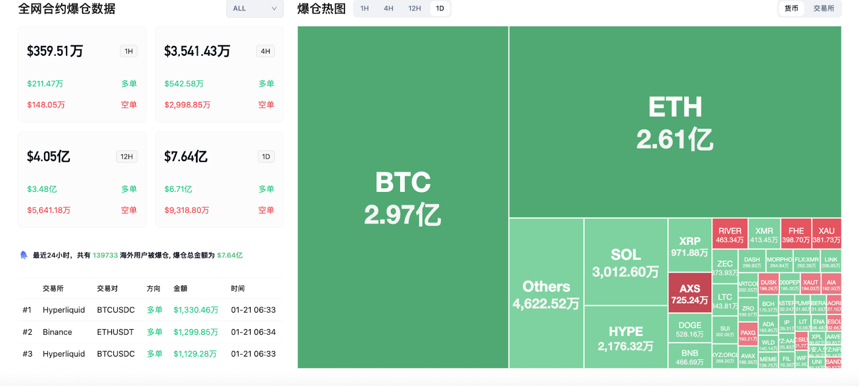859x386 pixels.
Task: Select the BTC block in the liquidation heatmap
Action: (x=402, y=198)
